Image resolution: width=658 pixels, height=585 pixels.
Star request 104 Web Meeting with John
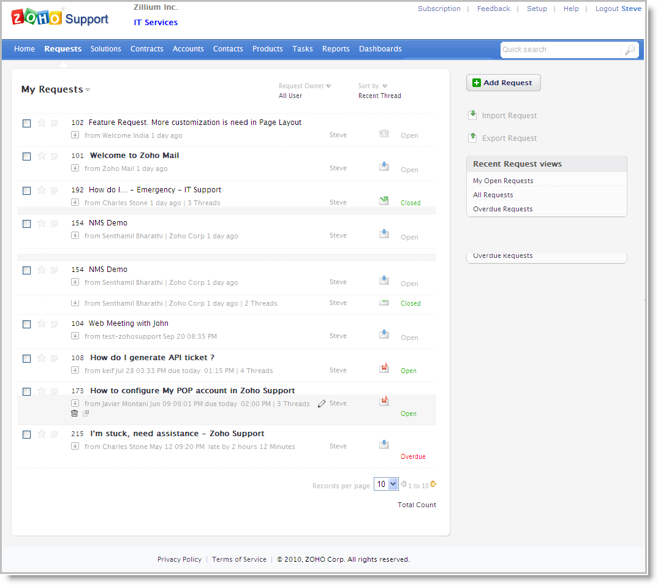click(x=42, y=323)
